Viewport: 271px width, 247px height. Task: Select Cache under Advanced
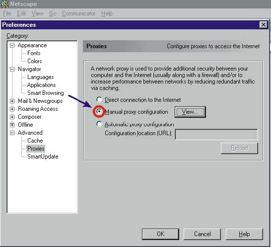[x=35, y=141]
